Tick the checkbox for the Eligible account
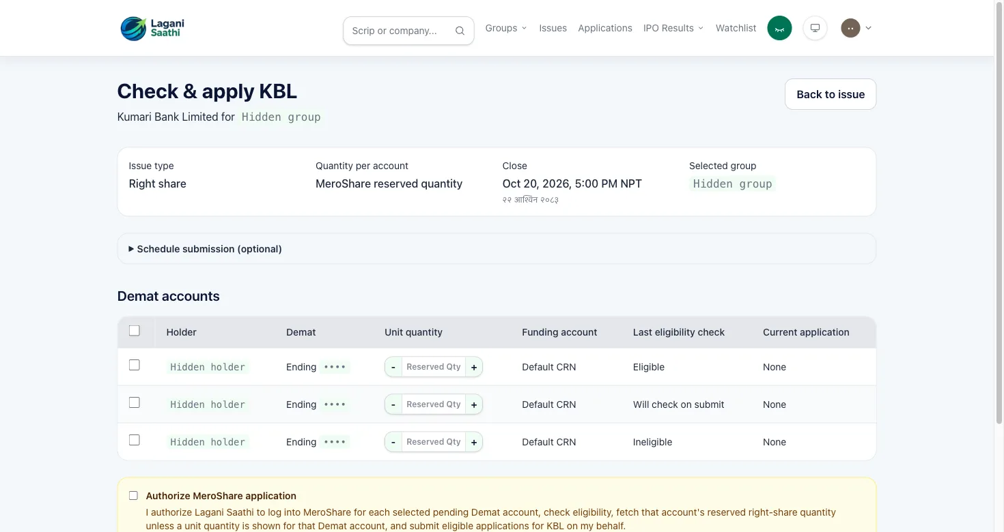1004x532 pixels. [x=135, y=365]
